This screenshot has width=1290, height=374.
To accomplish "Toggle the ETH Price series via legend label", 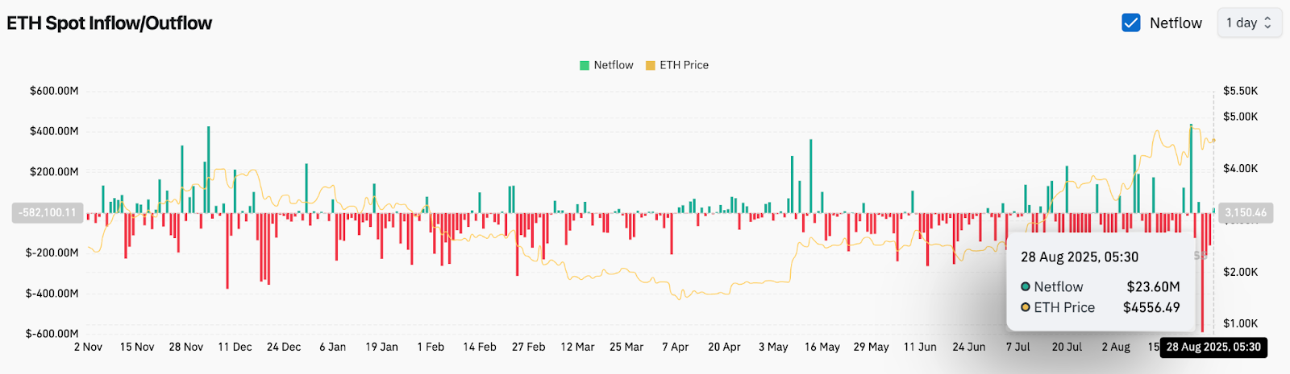I will (684, 65).
